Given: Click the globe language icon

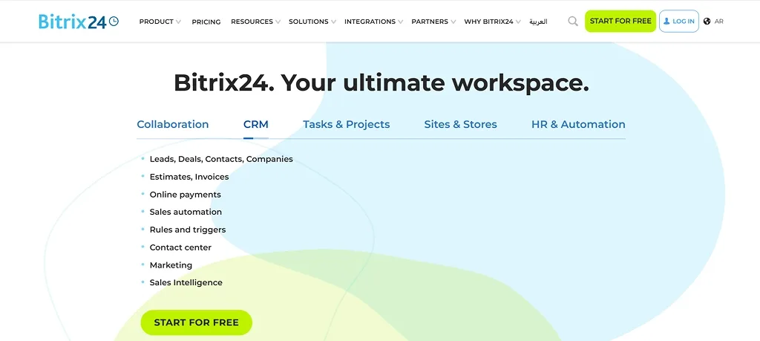Looking at the screenshot, I should point(707,22).
